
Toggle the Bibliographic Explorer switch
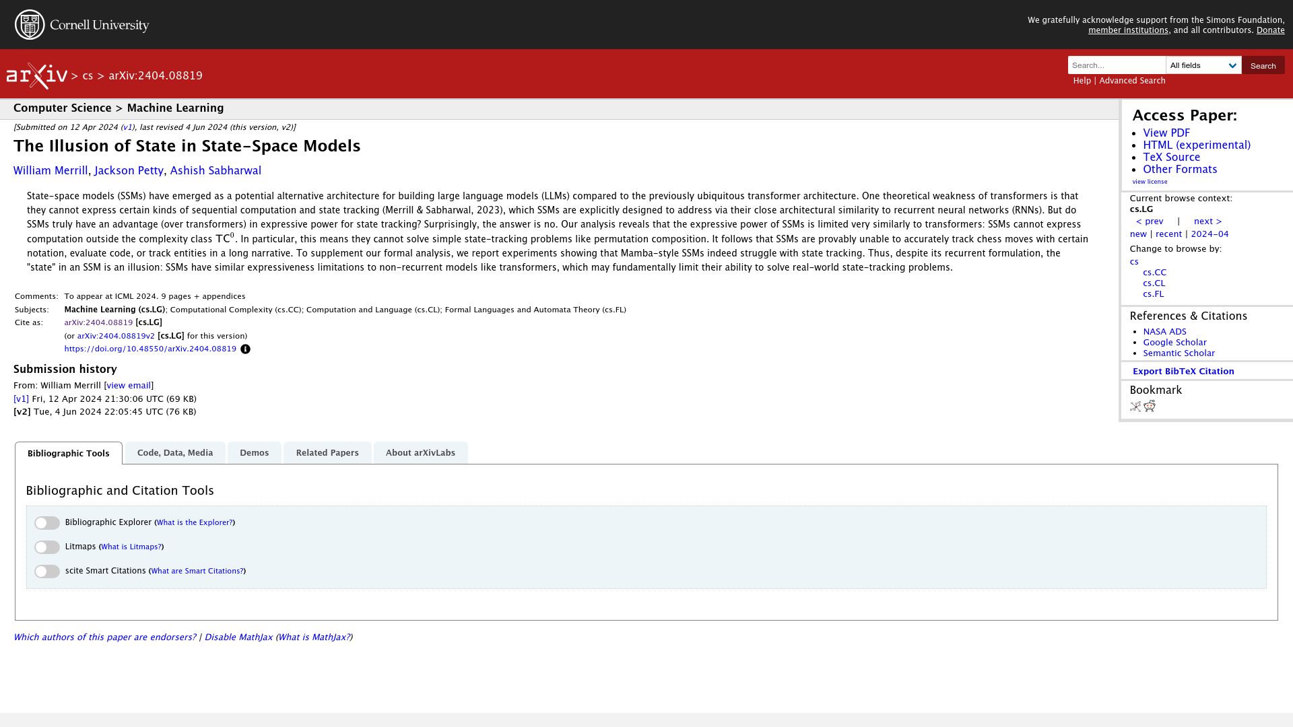(x=47, y=523)
